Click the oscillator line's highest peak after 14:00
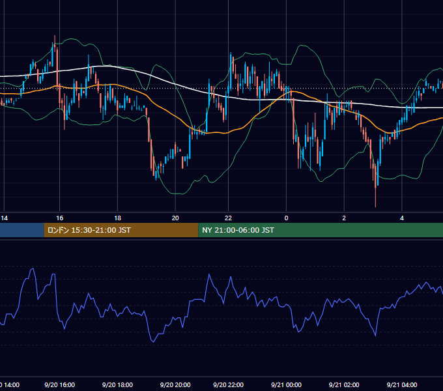Image resolution: width=443 pixels, height=391 pixels. point(33,268)
